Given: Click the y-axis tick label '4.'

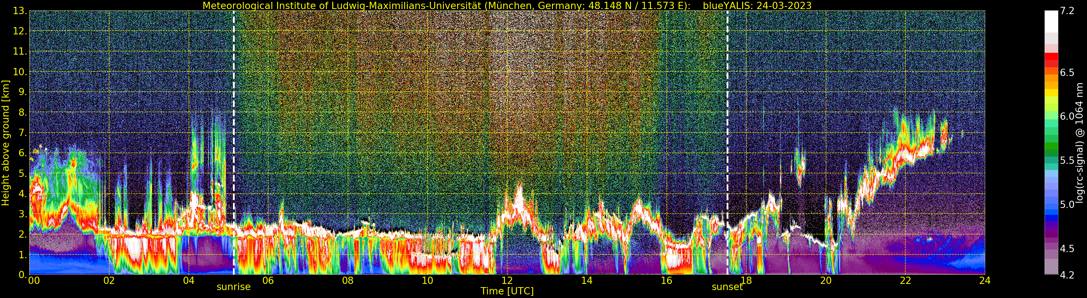Looking at the screenshot, I should tap(23, 193).
